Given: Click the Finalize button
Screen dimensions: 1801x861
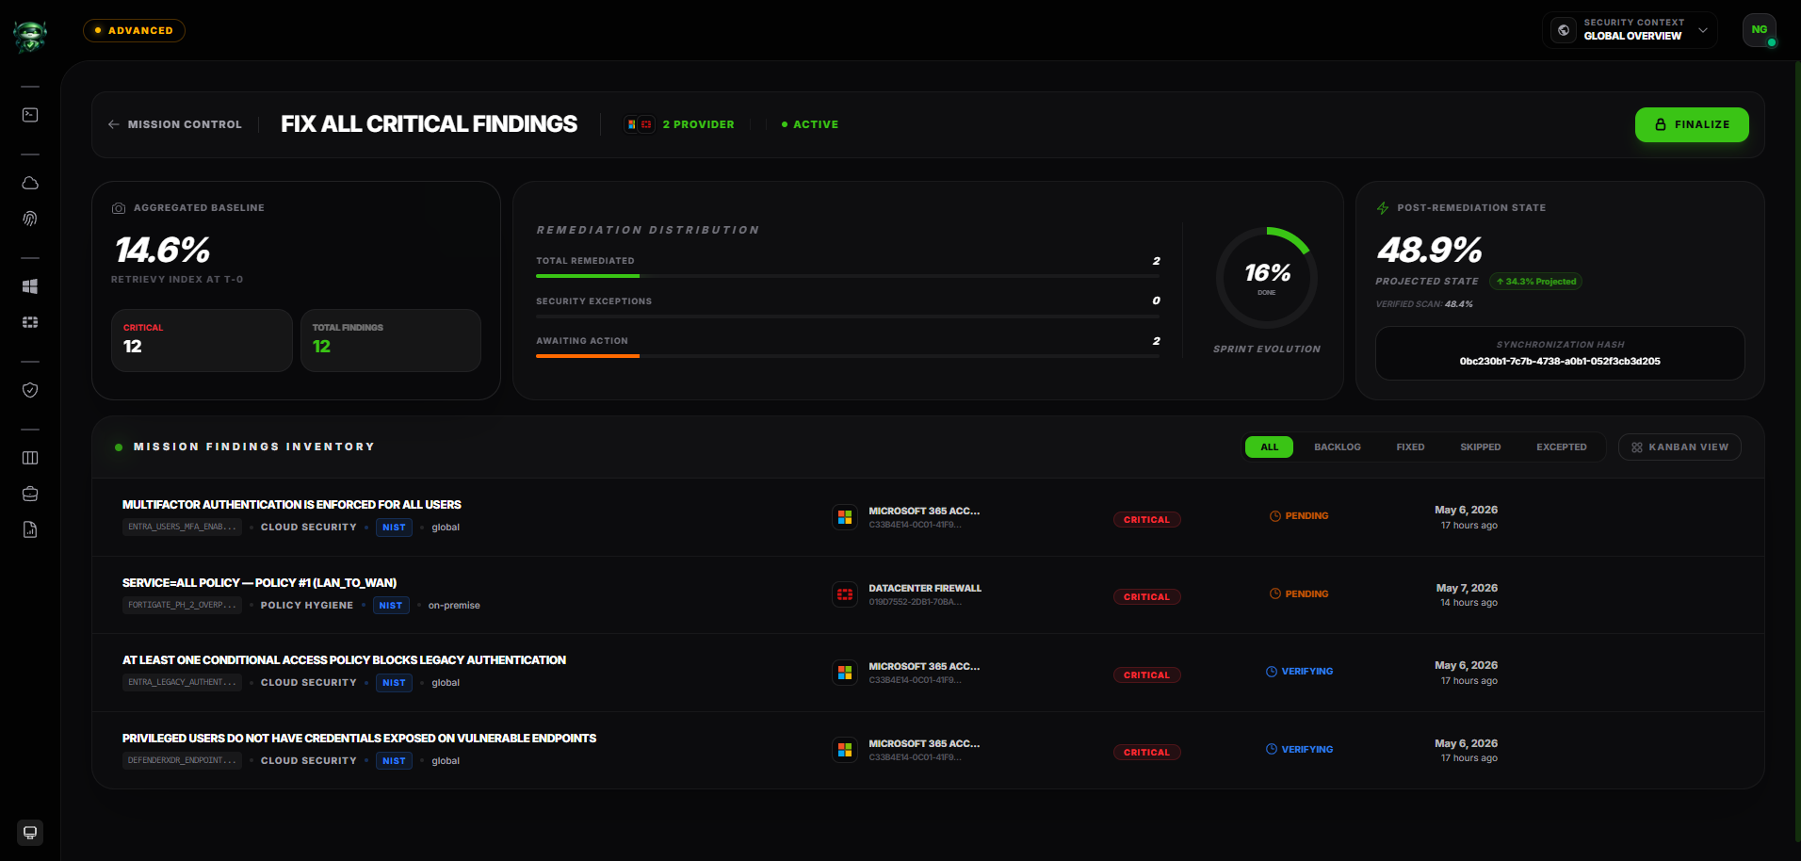Looking at the screenshot, I should 1692,124.
